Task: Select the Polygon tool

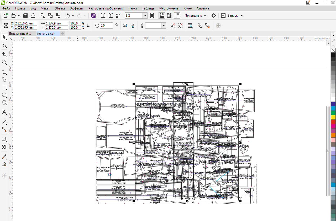Action: point(4,103)
